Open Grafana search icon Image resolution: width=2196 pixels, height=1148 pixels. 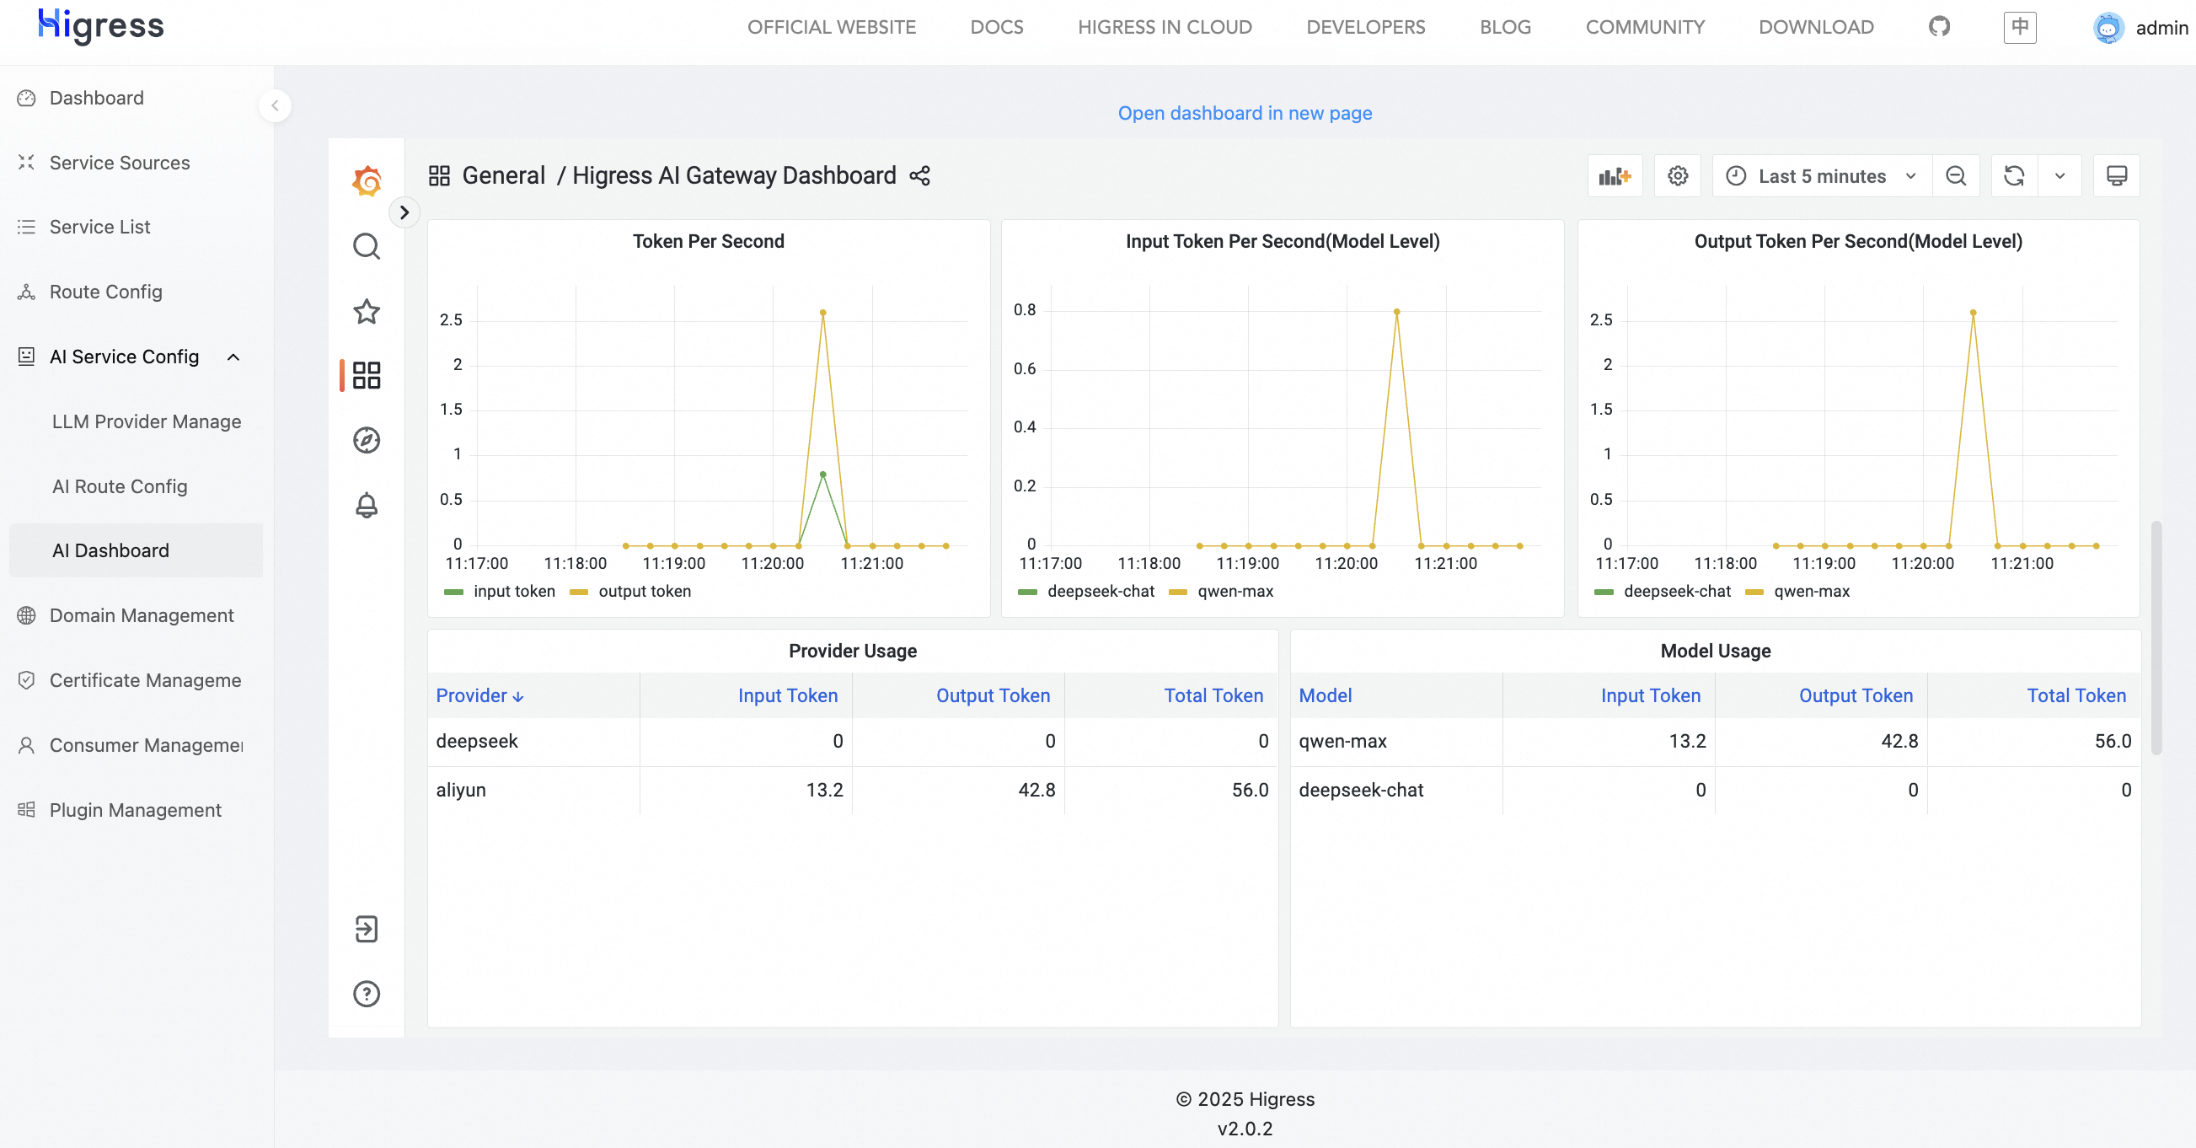tap(367, 246)
